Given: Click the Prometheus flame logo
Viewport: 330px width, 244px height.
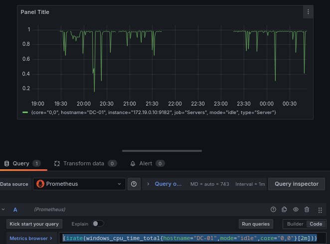Looking at the screenshot, I should [40, 184].
